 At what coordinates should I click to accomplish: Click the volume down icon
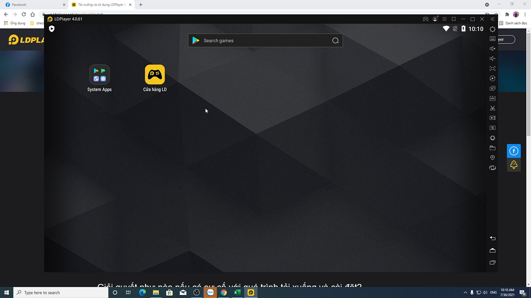(493, 59)
